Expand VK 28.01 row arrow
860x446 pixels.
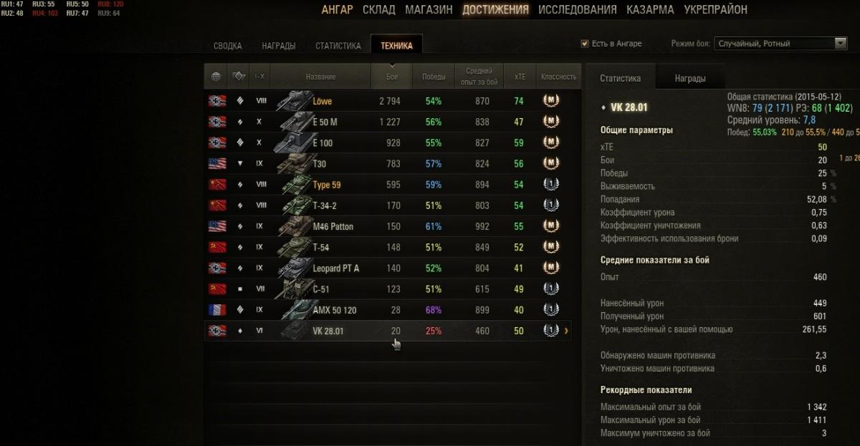[566, 331]
